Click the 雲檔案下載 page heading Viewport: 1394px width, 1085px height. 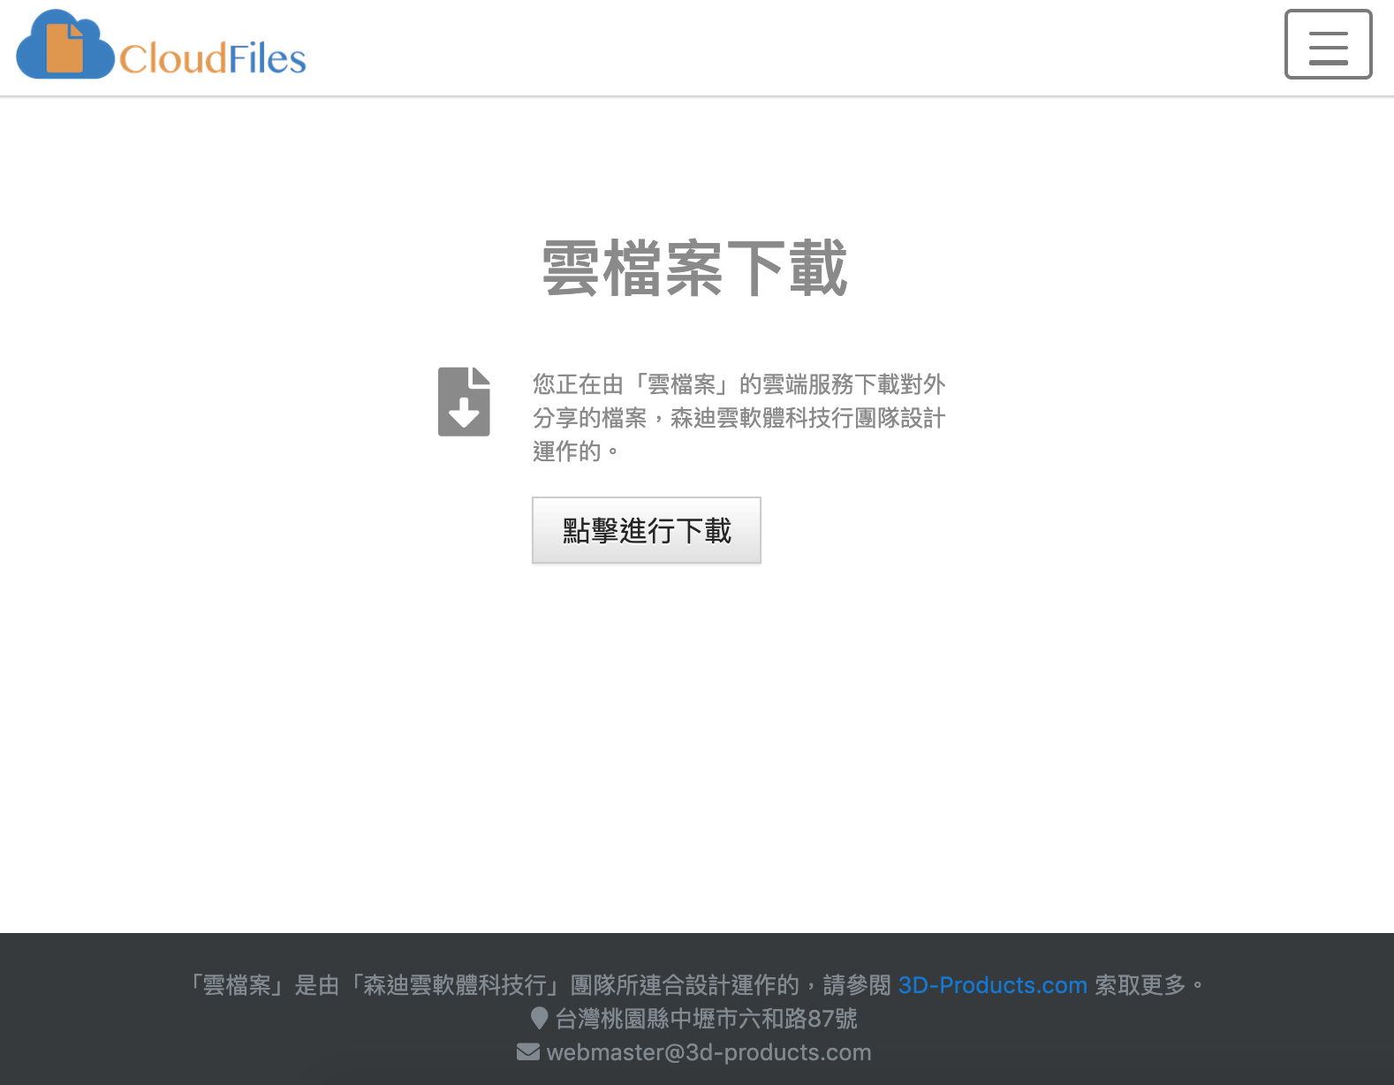[695, 269]
